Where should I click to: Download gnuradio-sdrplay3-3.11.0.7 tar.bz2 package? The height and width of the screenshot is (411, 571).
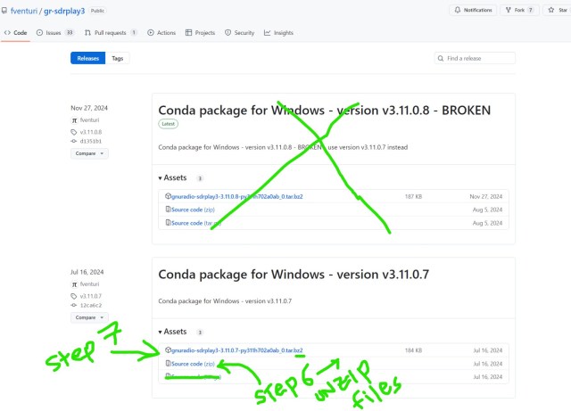[237, 350]
